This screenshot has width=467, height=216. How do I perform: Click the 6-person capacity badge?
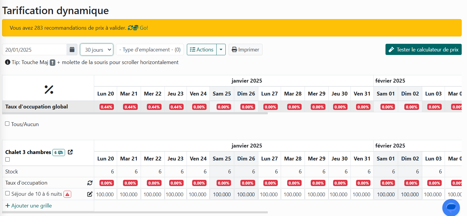tap(59, 153)
